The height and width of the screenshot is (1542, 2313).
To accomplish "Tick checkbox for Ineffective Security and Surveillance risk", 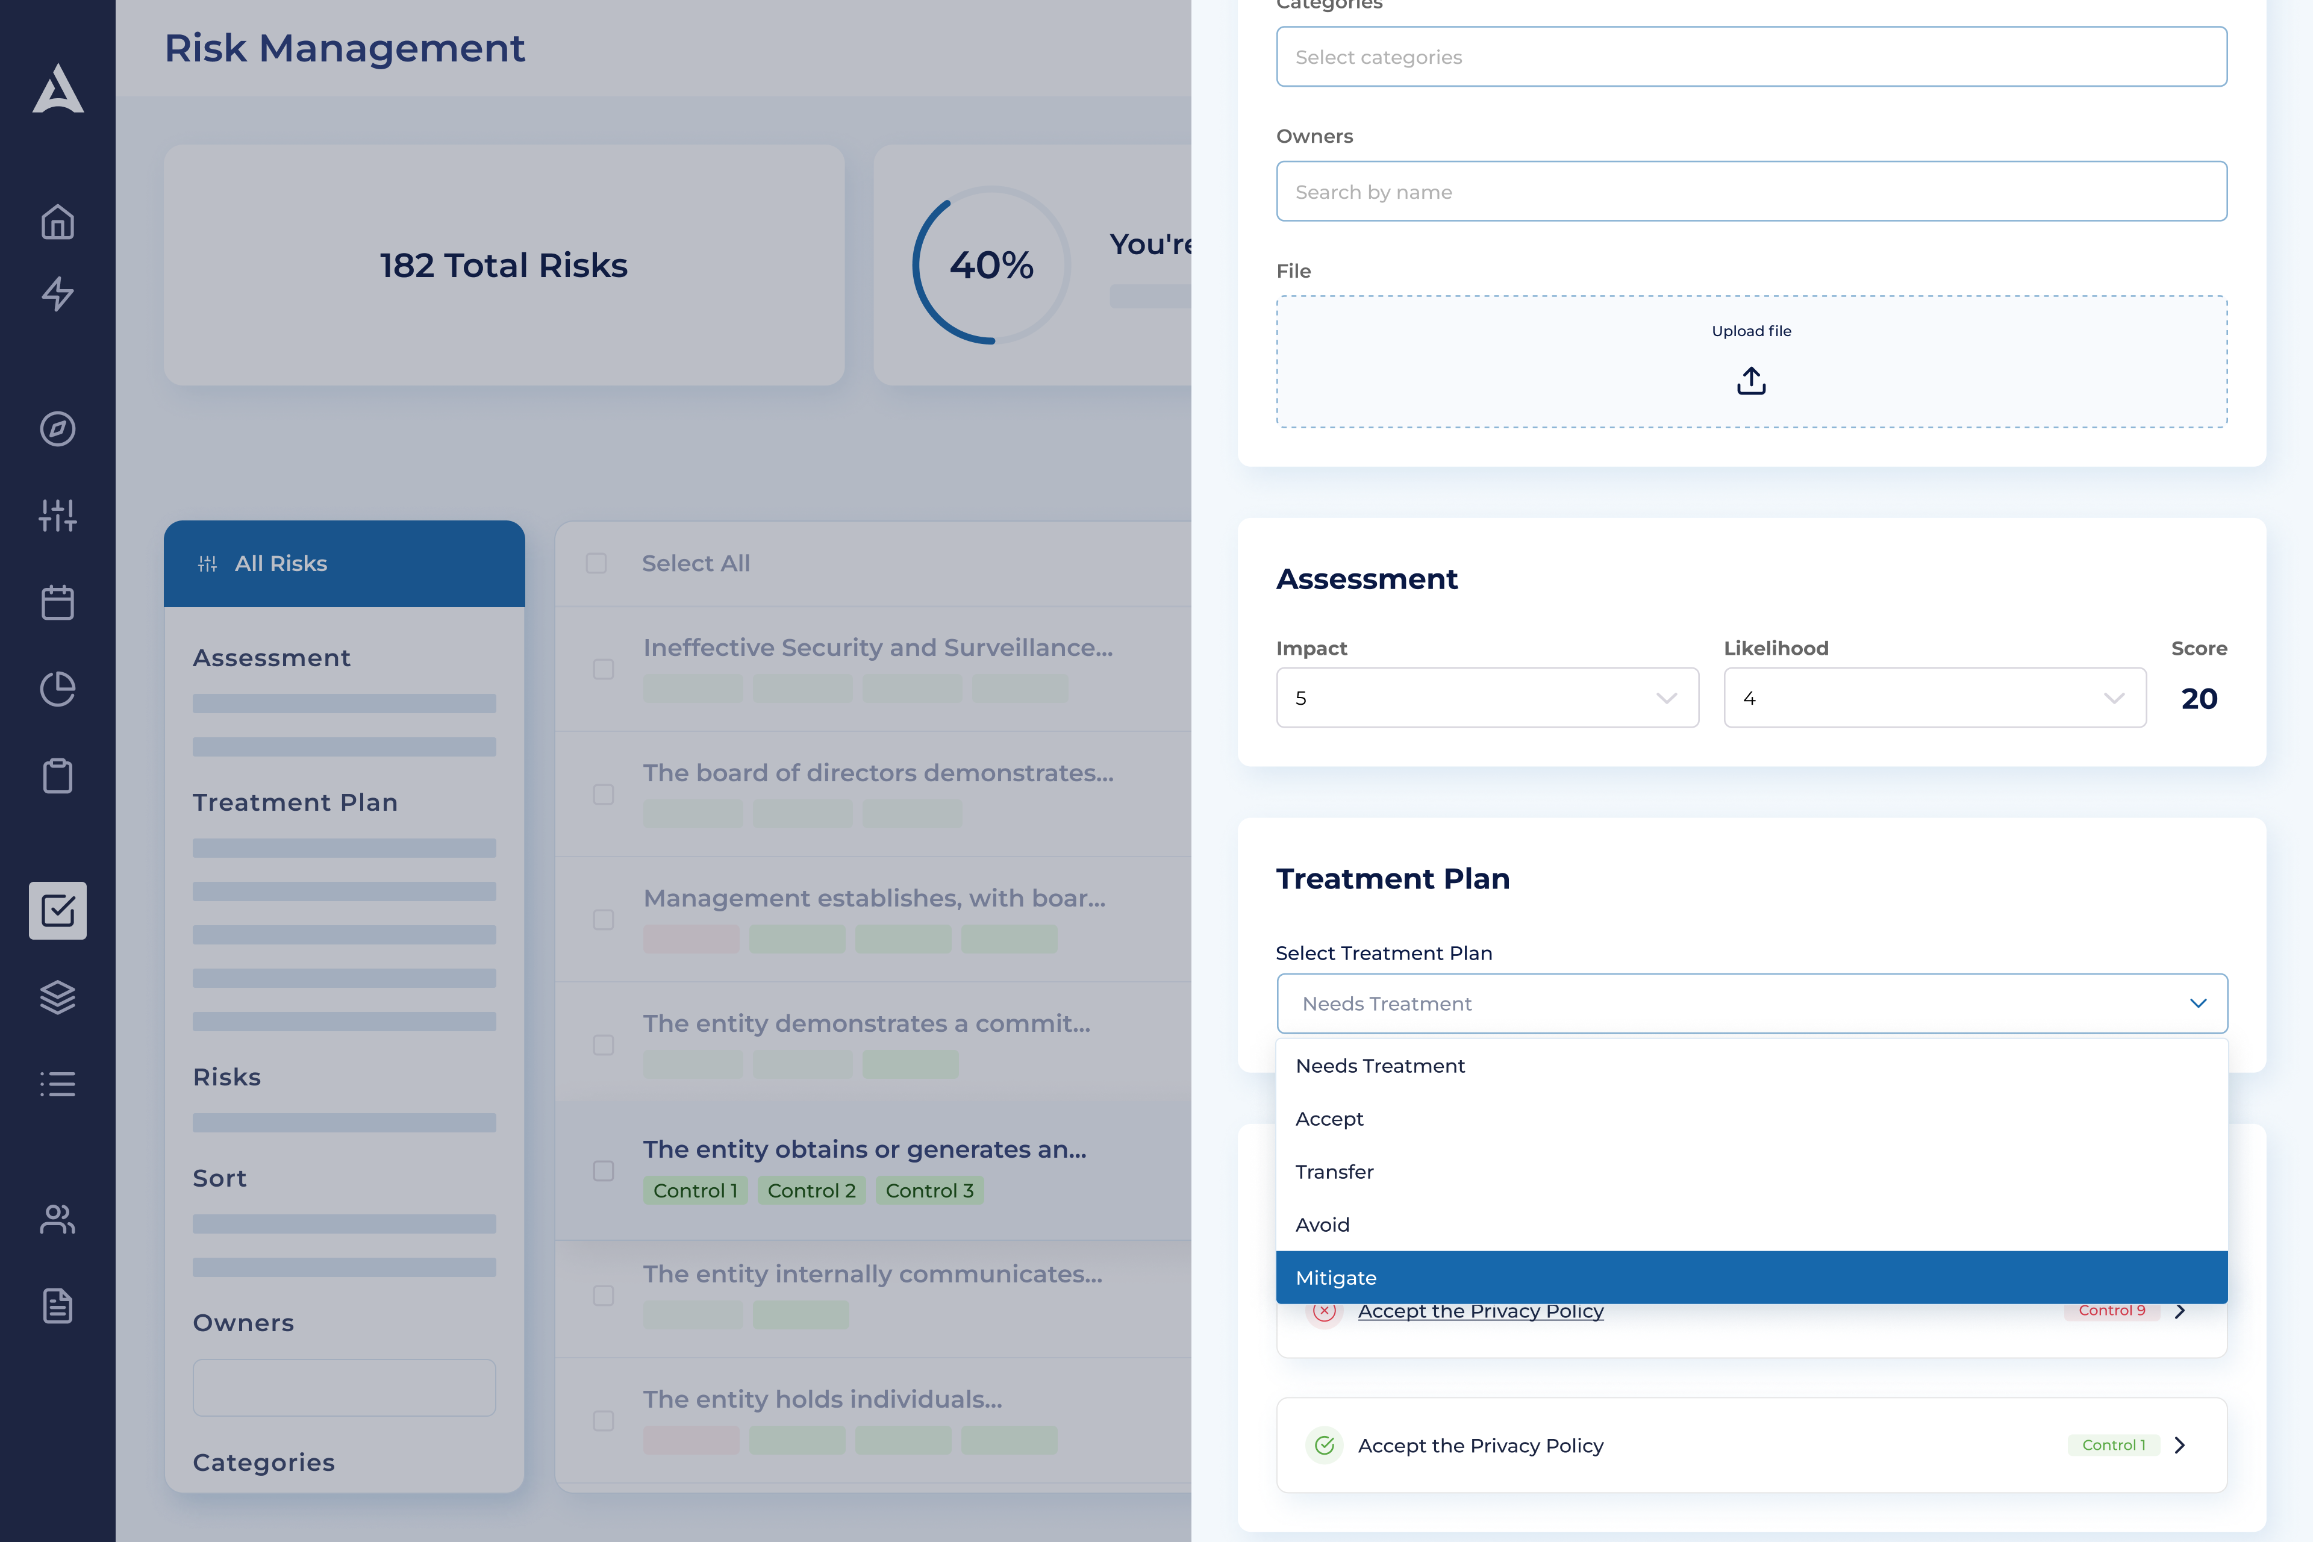I will click(604, 669).
